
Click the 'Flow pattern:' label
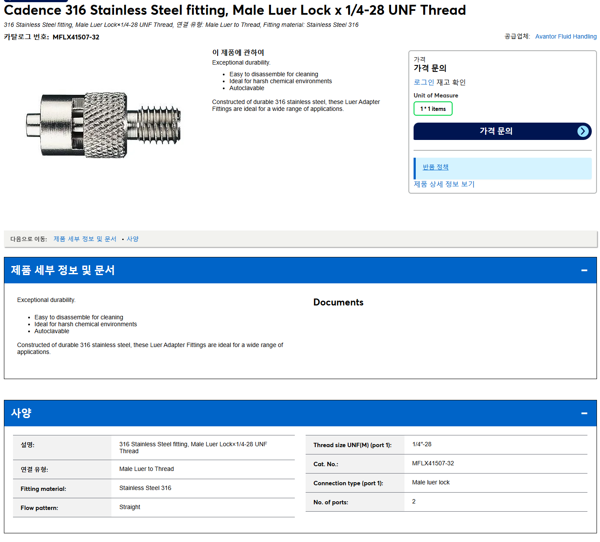[x=39, y=508]
